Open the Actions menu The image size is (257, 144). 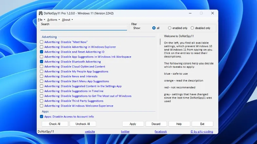click(x=54, y=20)
